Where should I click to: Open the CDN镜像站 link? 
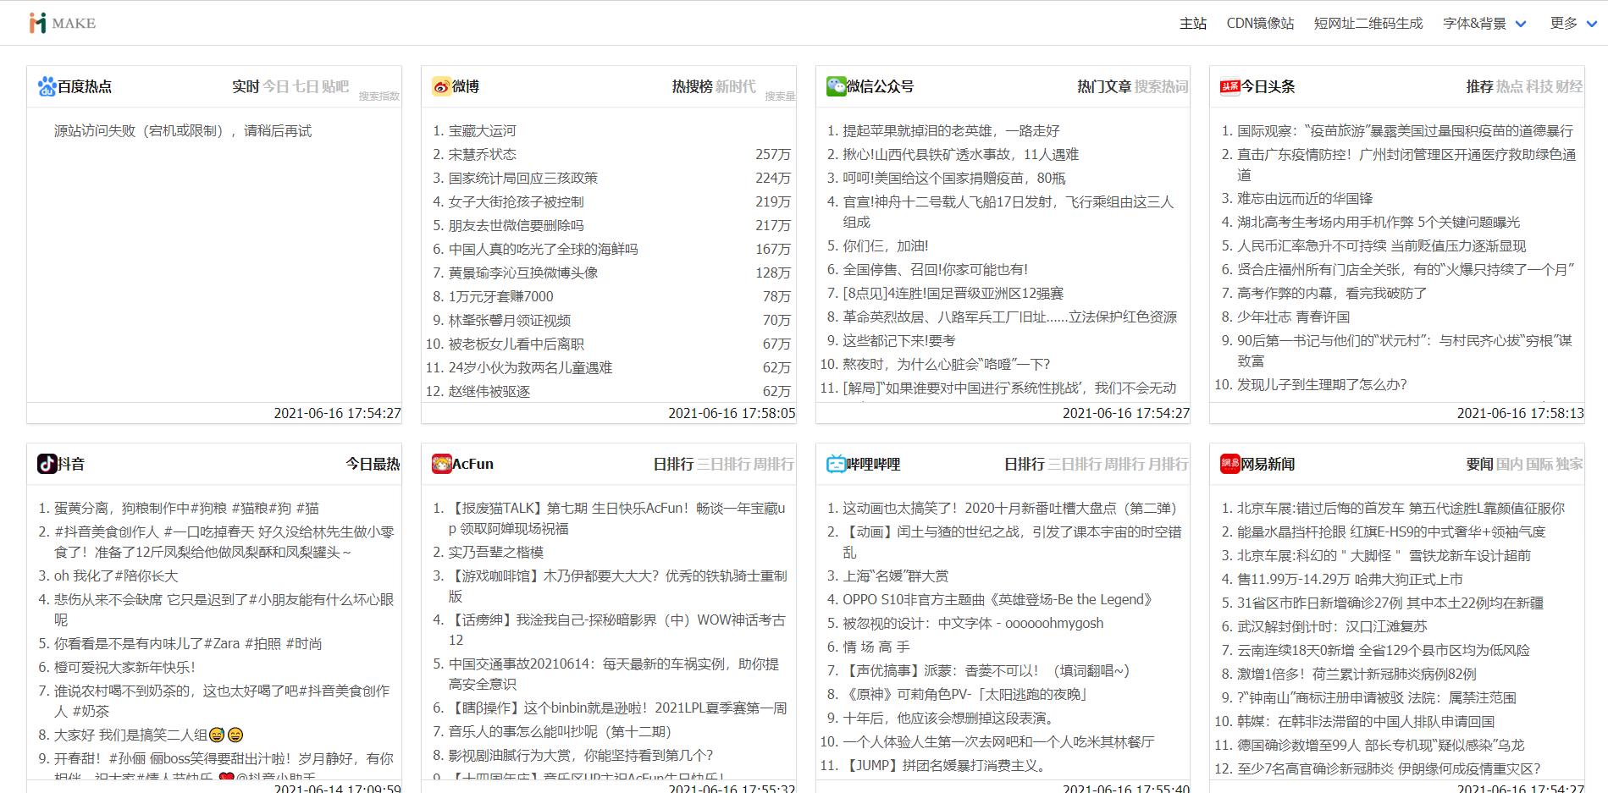tap(1259, 23)
